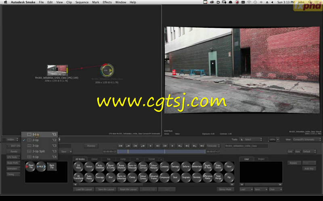
Task: Add a Colour Correct node
Action: (143, 166)
